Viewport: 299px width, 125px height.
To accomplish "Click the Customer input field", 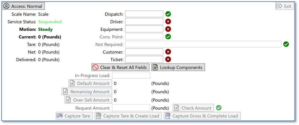I will tap(144, 52).
